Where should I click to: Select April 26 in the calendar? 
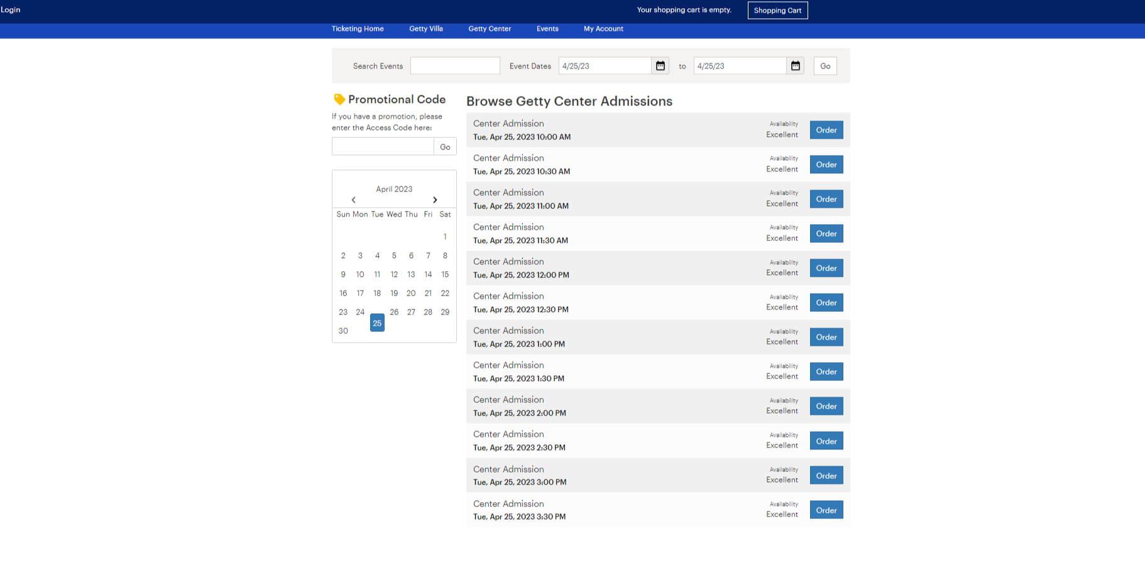click(x=394, y=312)
